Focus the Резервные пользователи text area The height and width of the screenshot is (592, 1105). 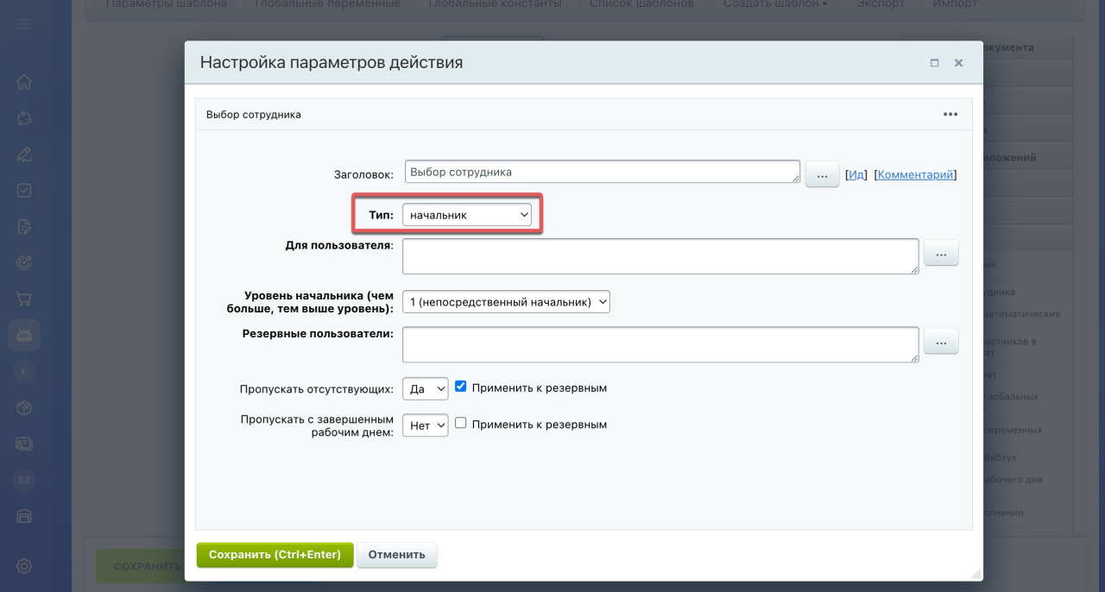tap(660, 344)
